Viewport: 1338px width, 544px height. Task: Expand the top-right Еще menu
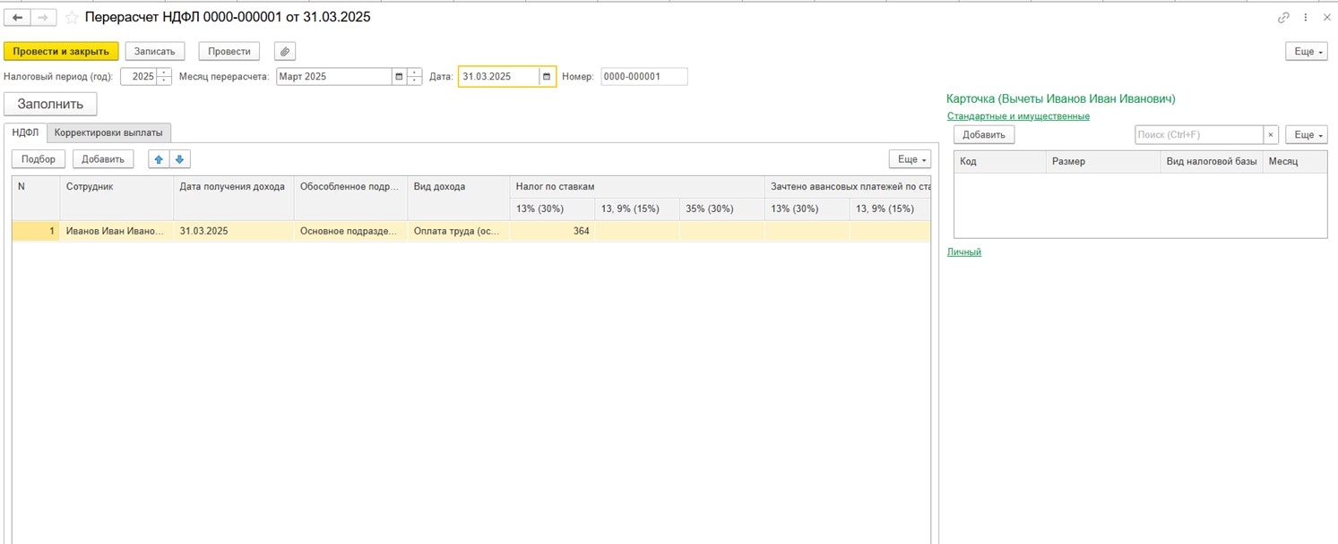[x=1306, y=52]
